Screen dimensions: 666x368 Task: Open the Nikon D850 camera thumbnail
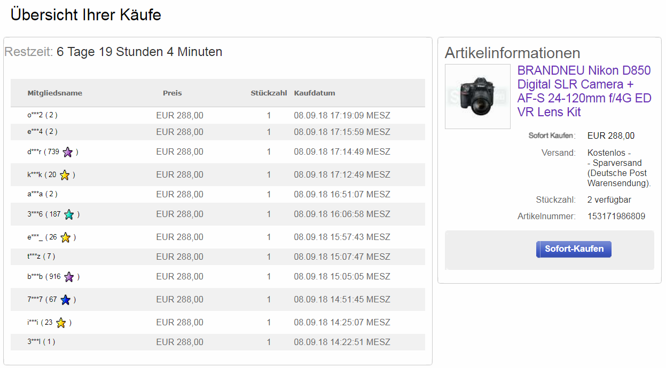477,97
